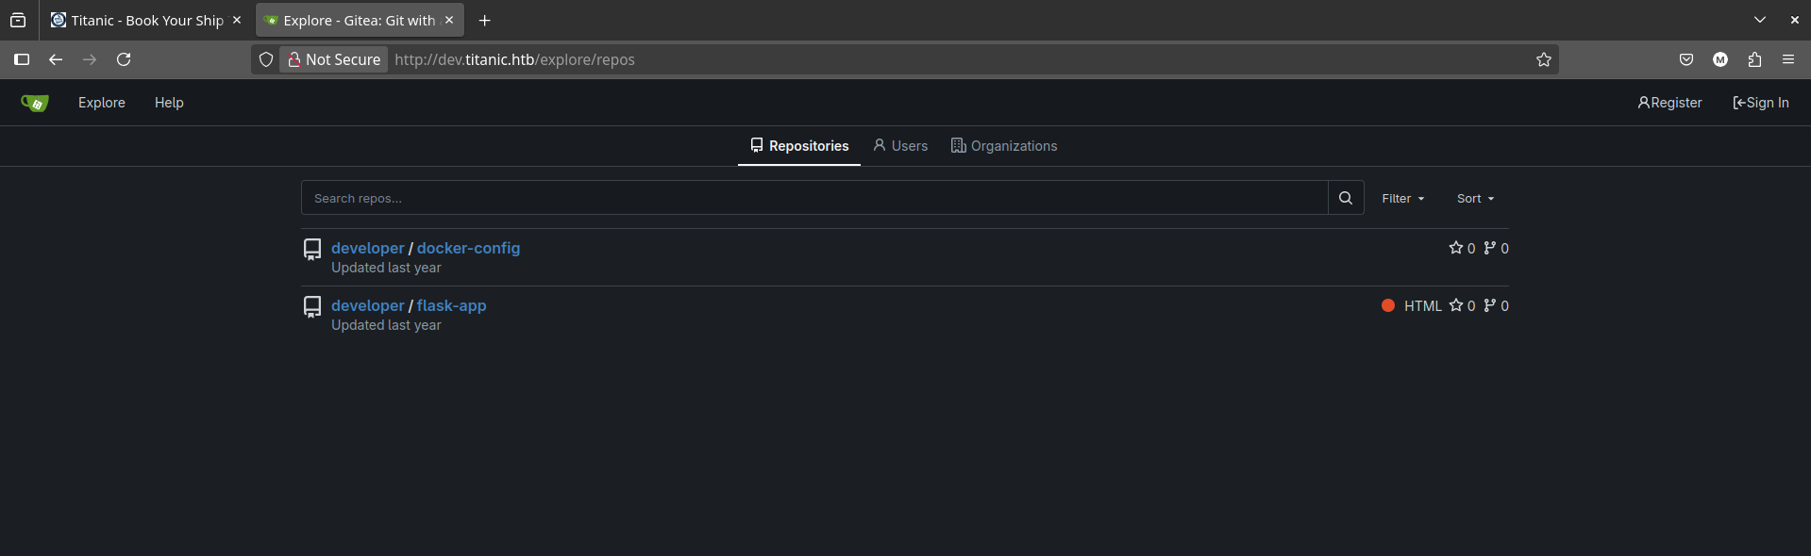Click the Save to Pocket icon
Image resolution: width=1811 pixels, height=556 pixels.
click(1686, 59)
